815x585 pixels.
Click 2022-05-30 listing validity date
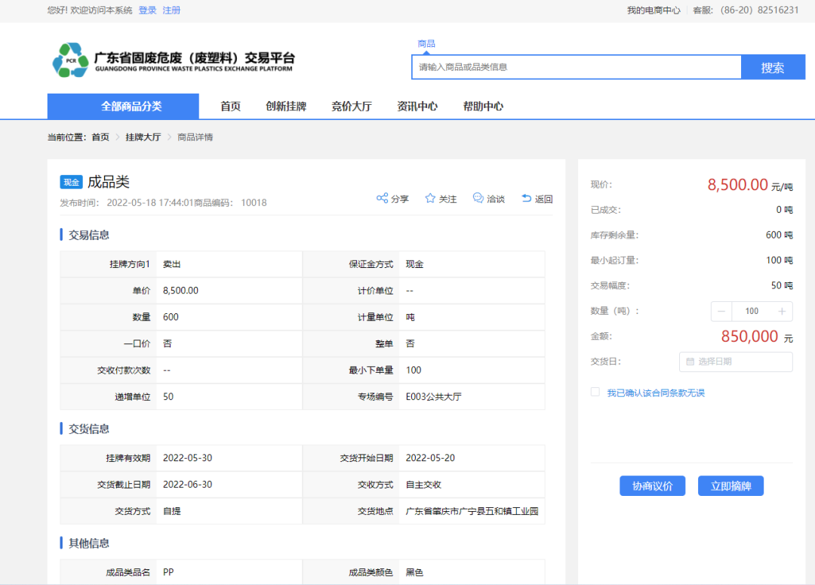(188, 457)
